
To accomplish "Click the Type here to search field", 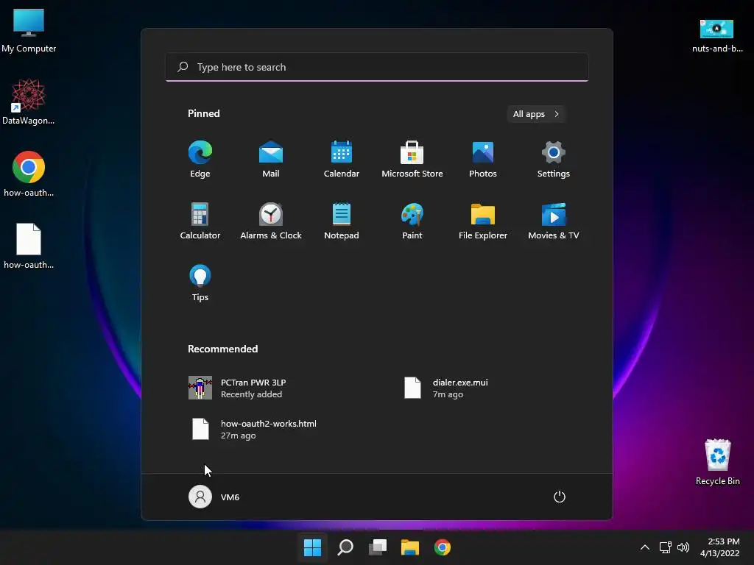I will tap(377, 67).
